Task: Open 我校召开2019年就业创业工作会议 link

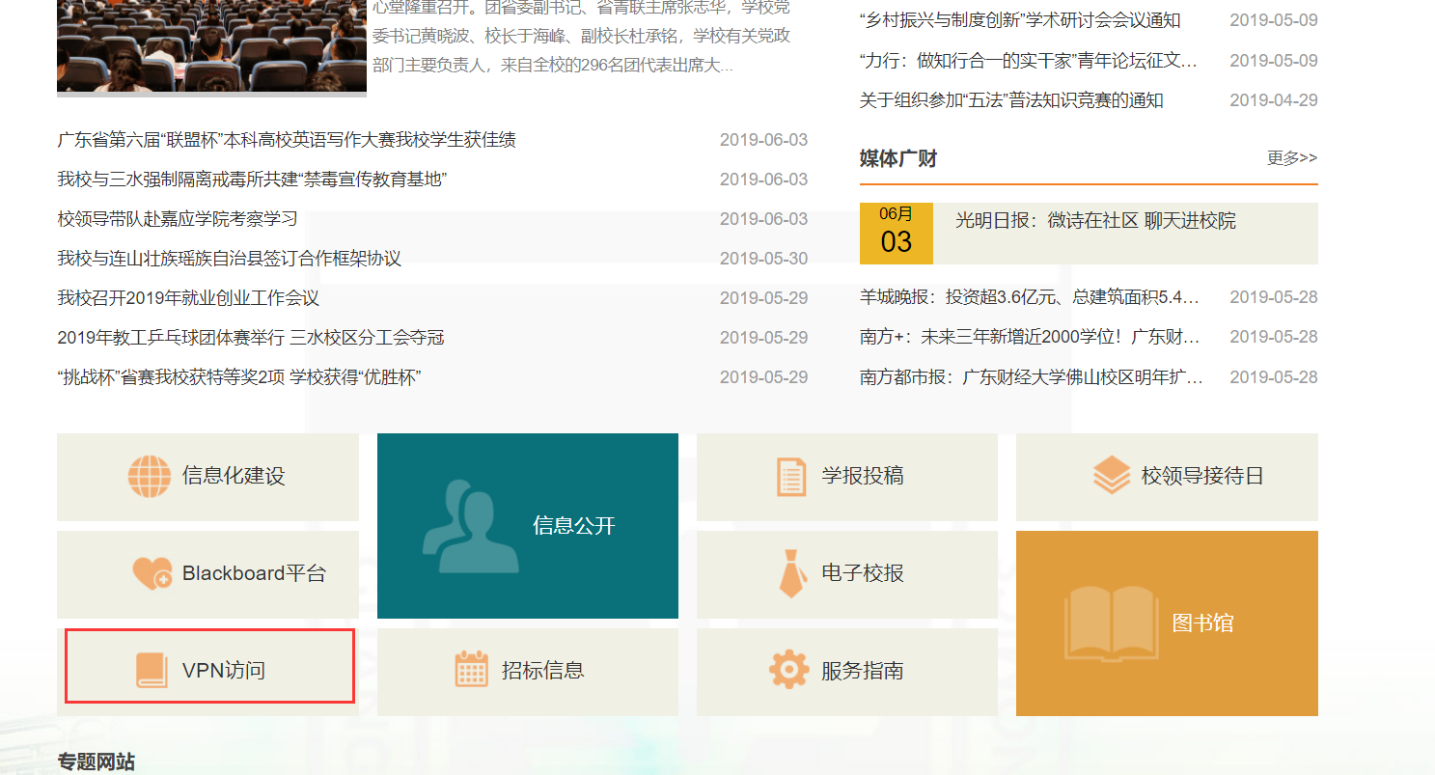Action: [x=188, y=298]
